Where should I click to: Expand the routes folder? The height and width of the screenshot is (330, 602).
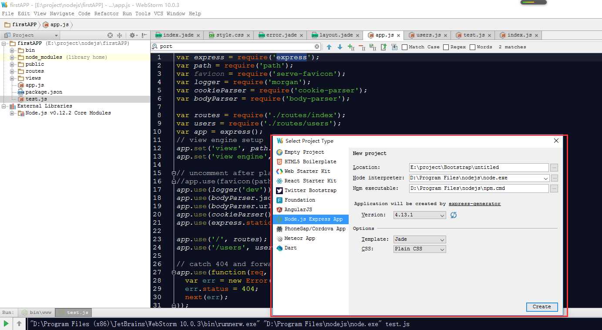[x=12, y=71]
